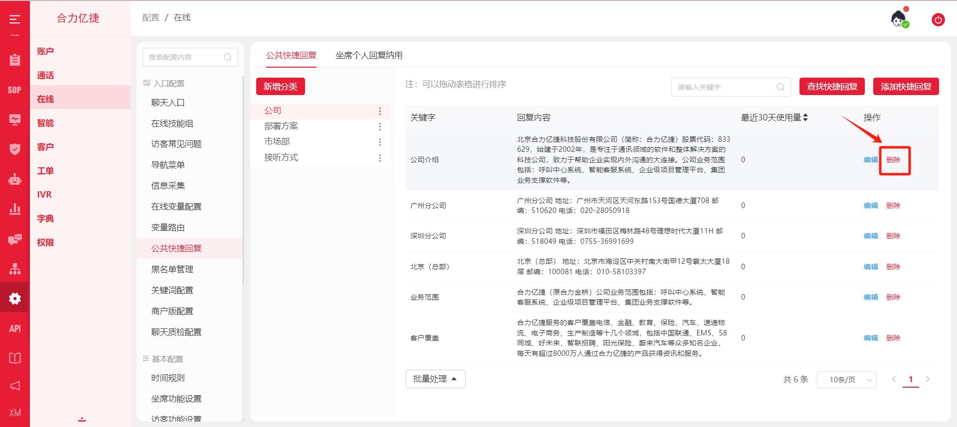Open the 通话 menu
Screen dimensions: 957x427
(x=45, y=75)
